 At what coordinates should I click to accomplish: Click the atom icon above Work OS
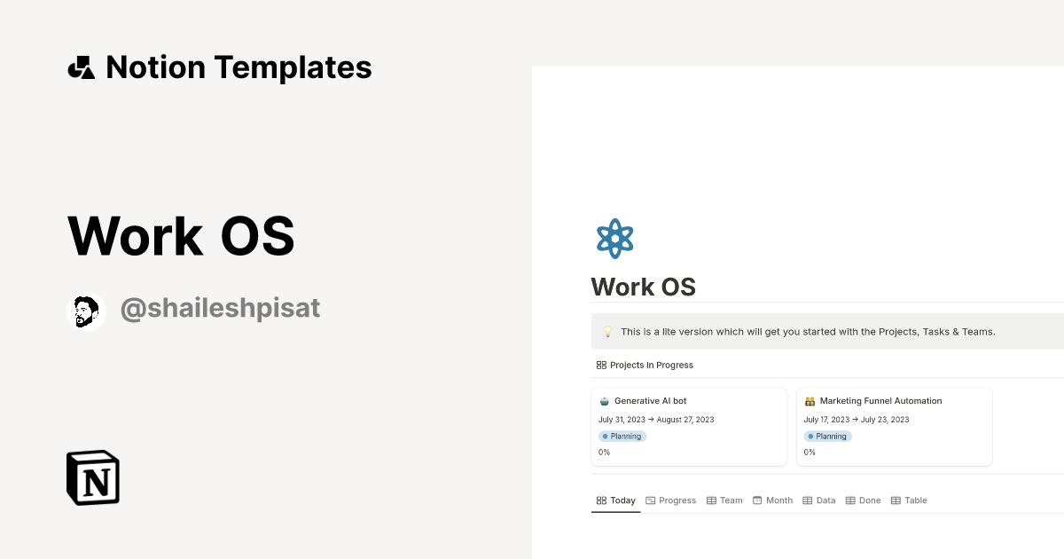pos(615,238)
